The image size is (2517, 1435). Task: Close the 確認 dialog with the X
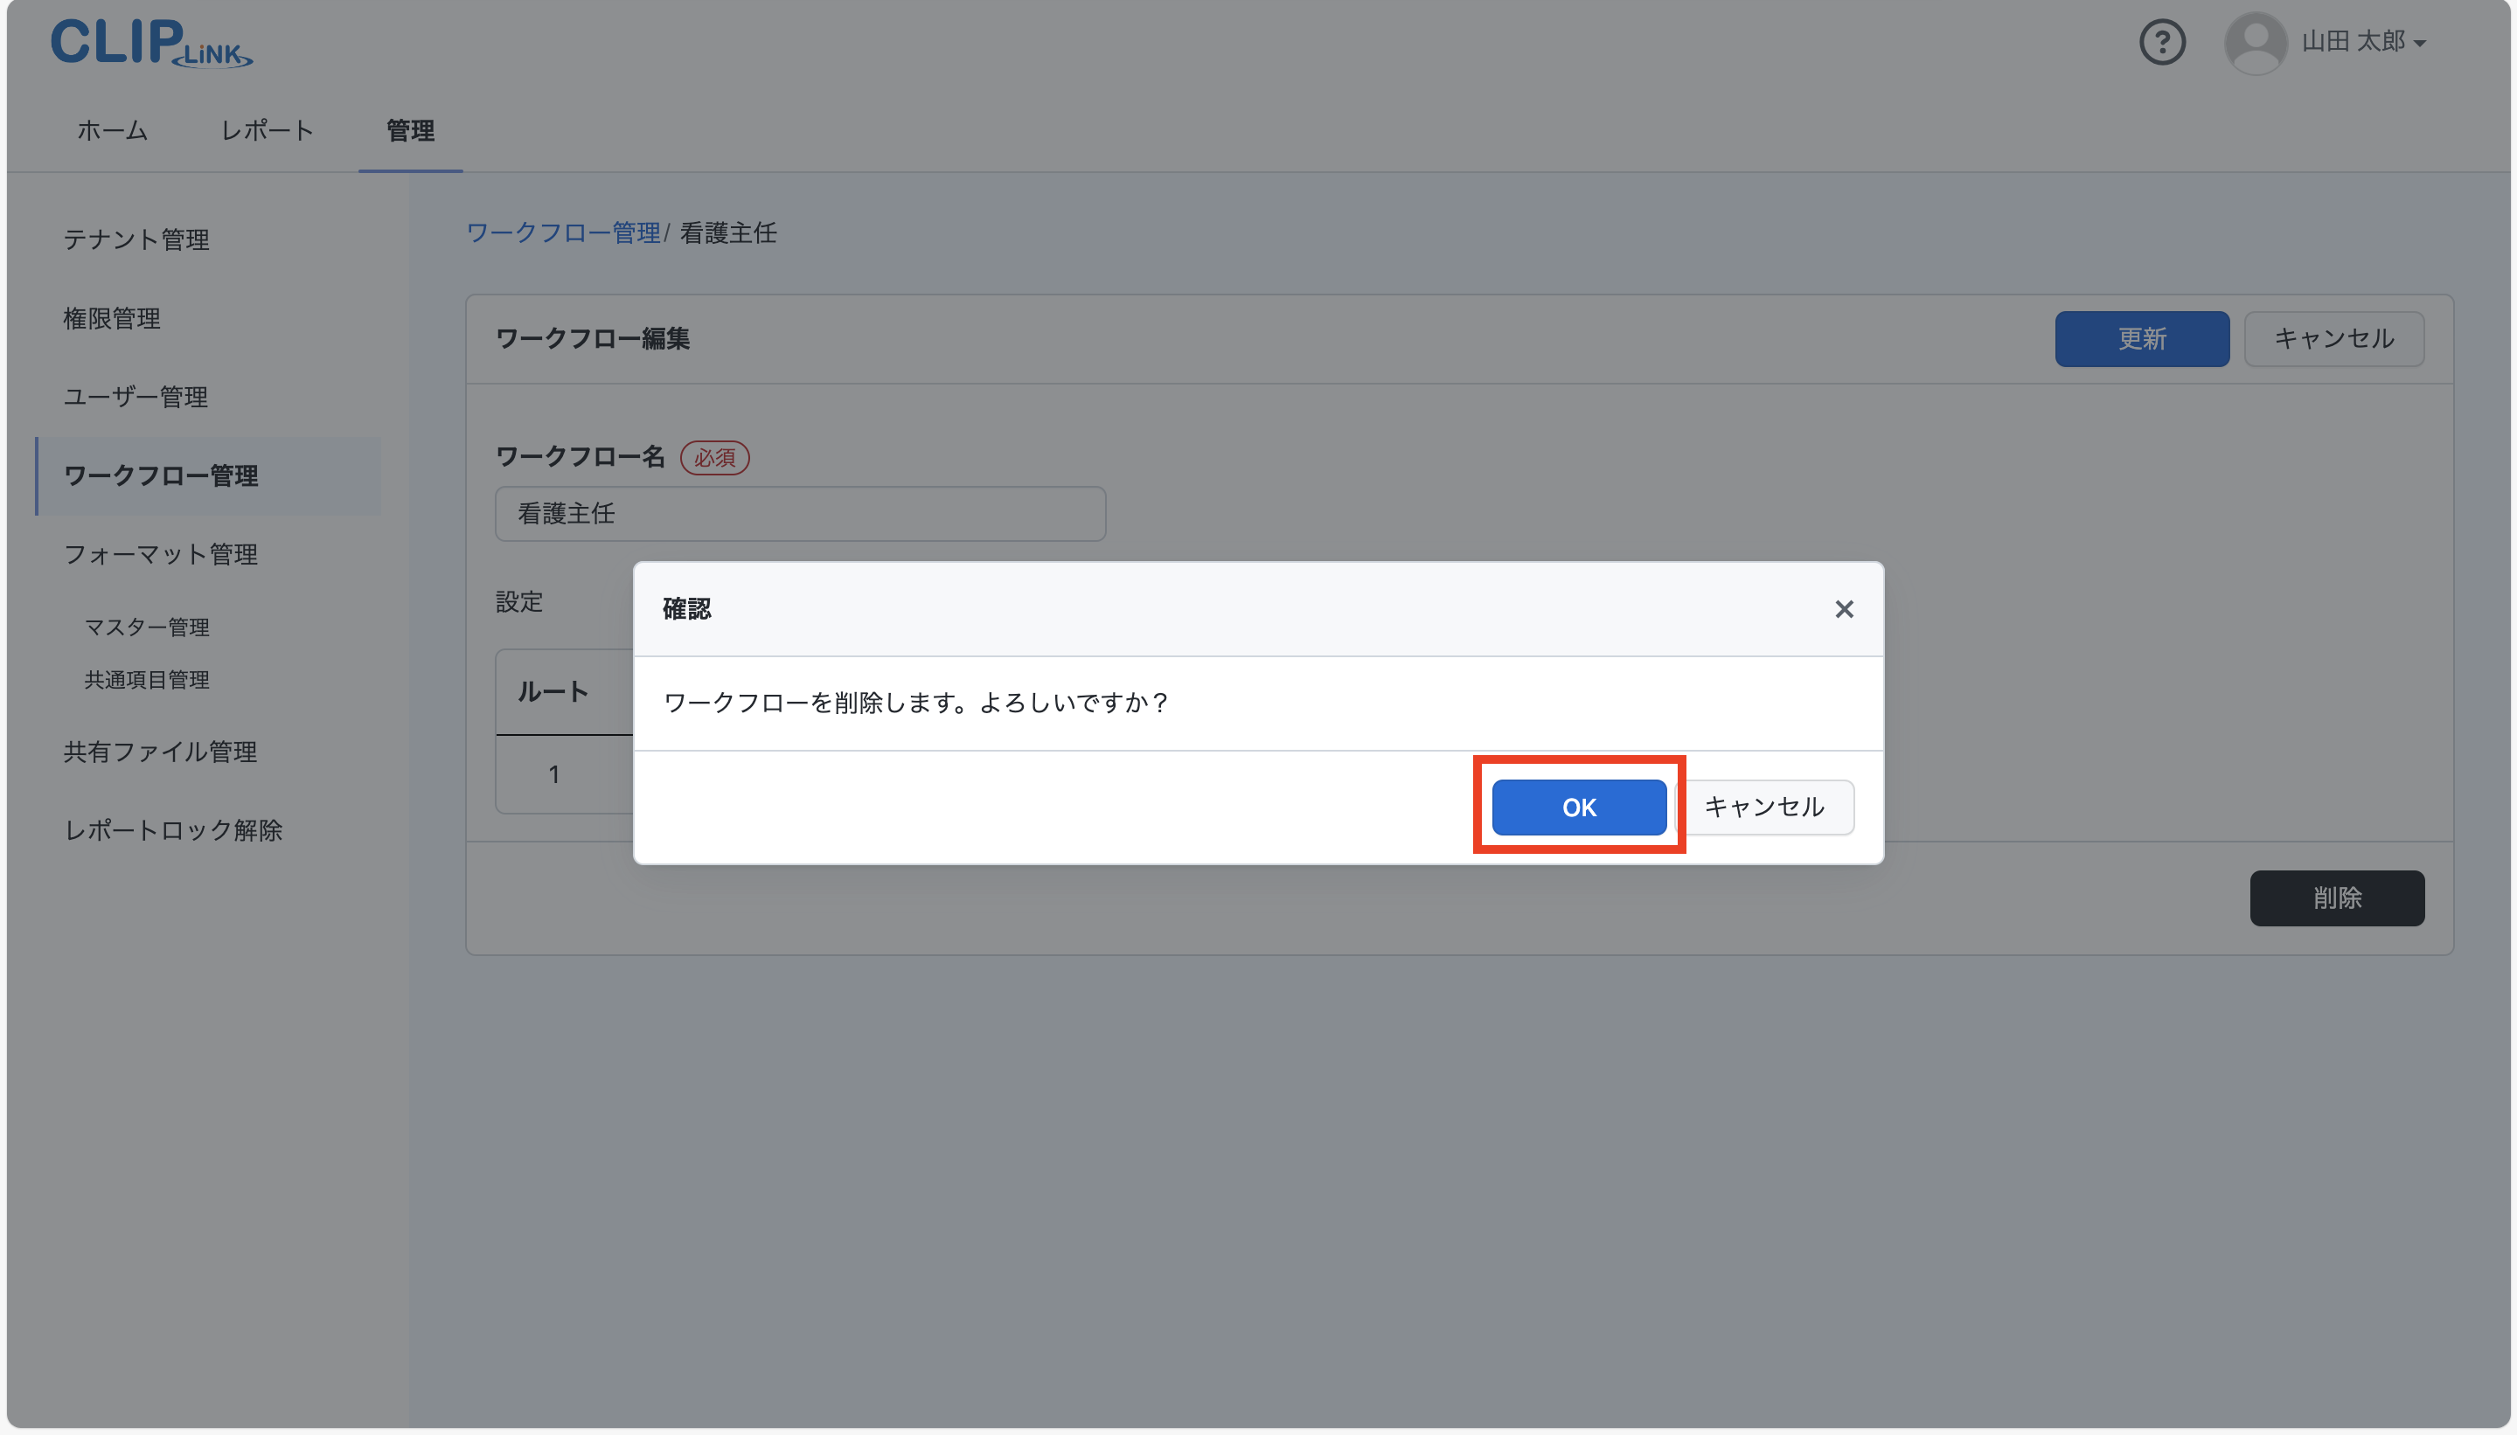tap(1843, 609)
